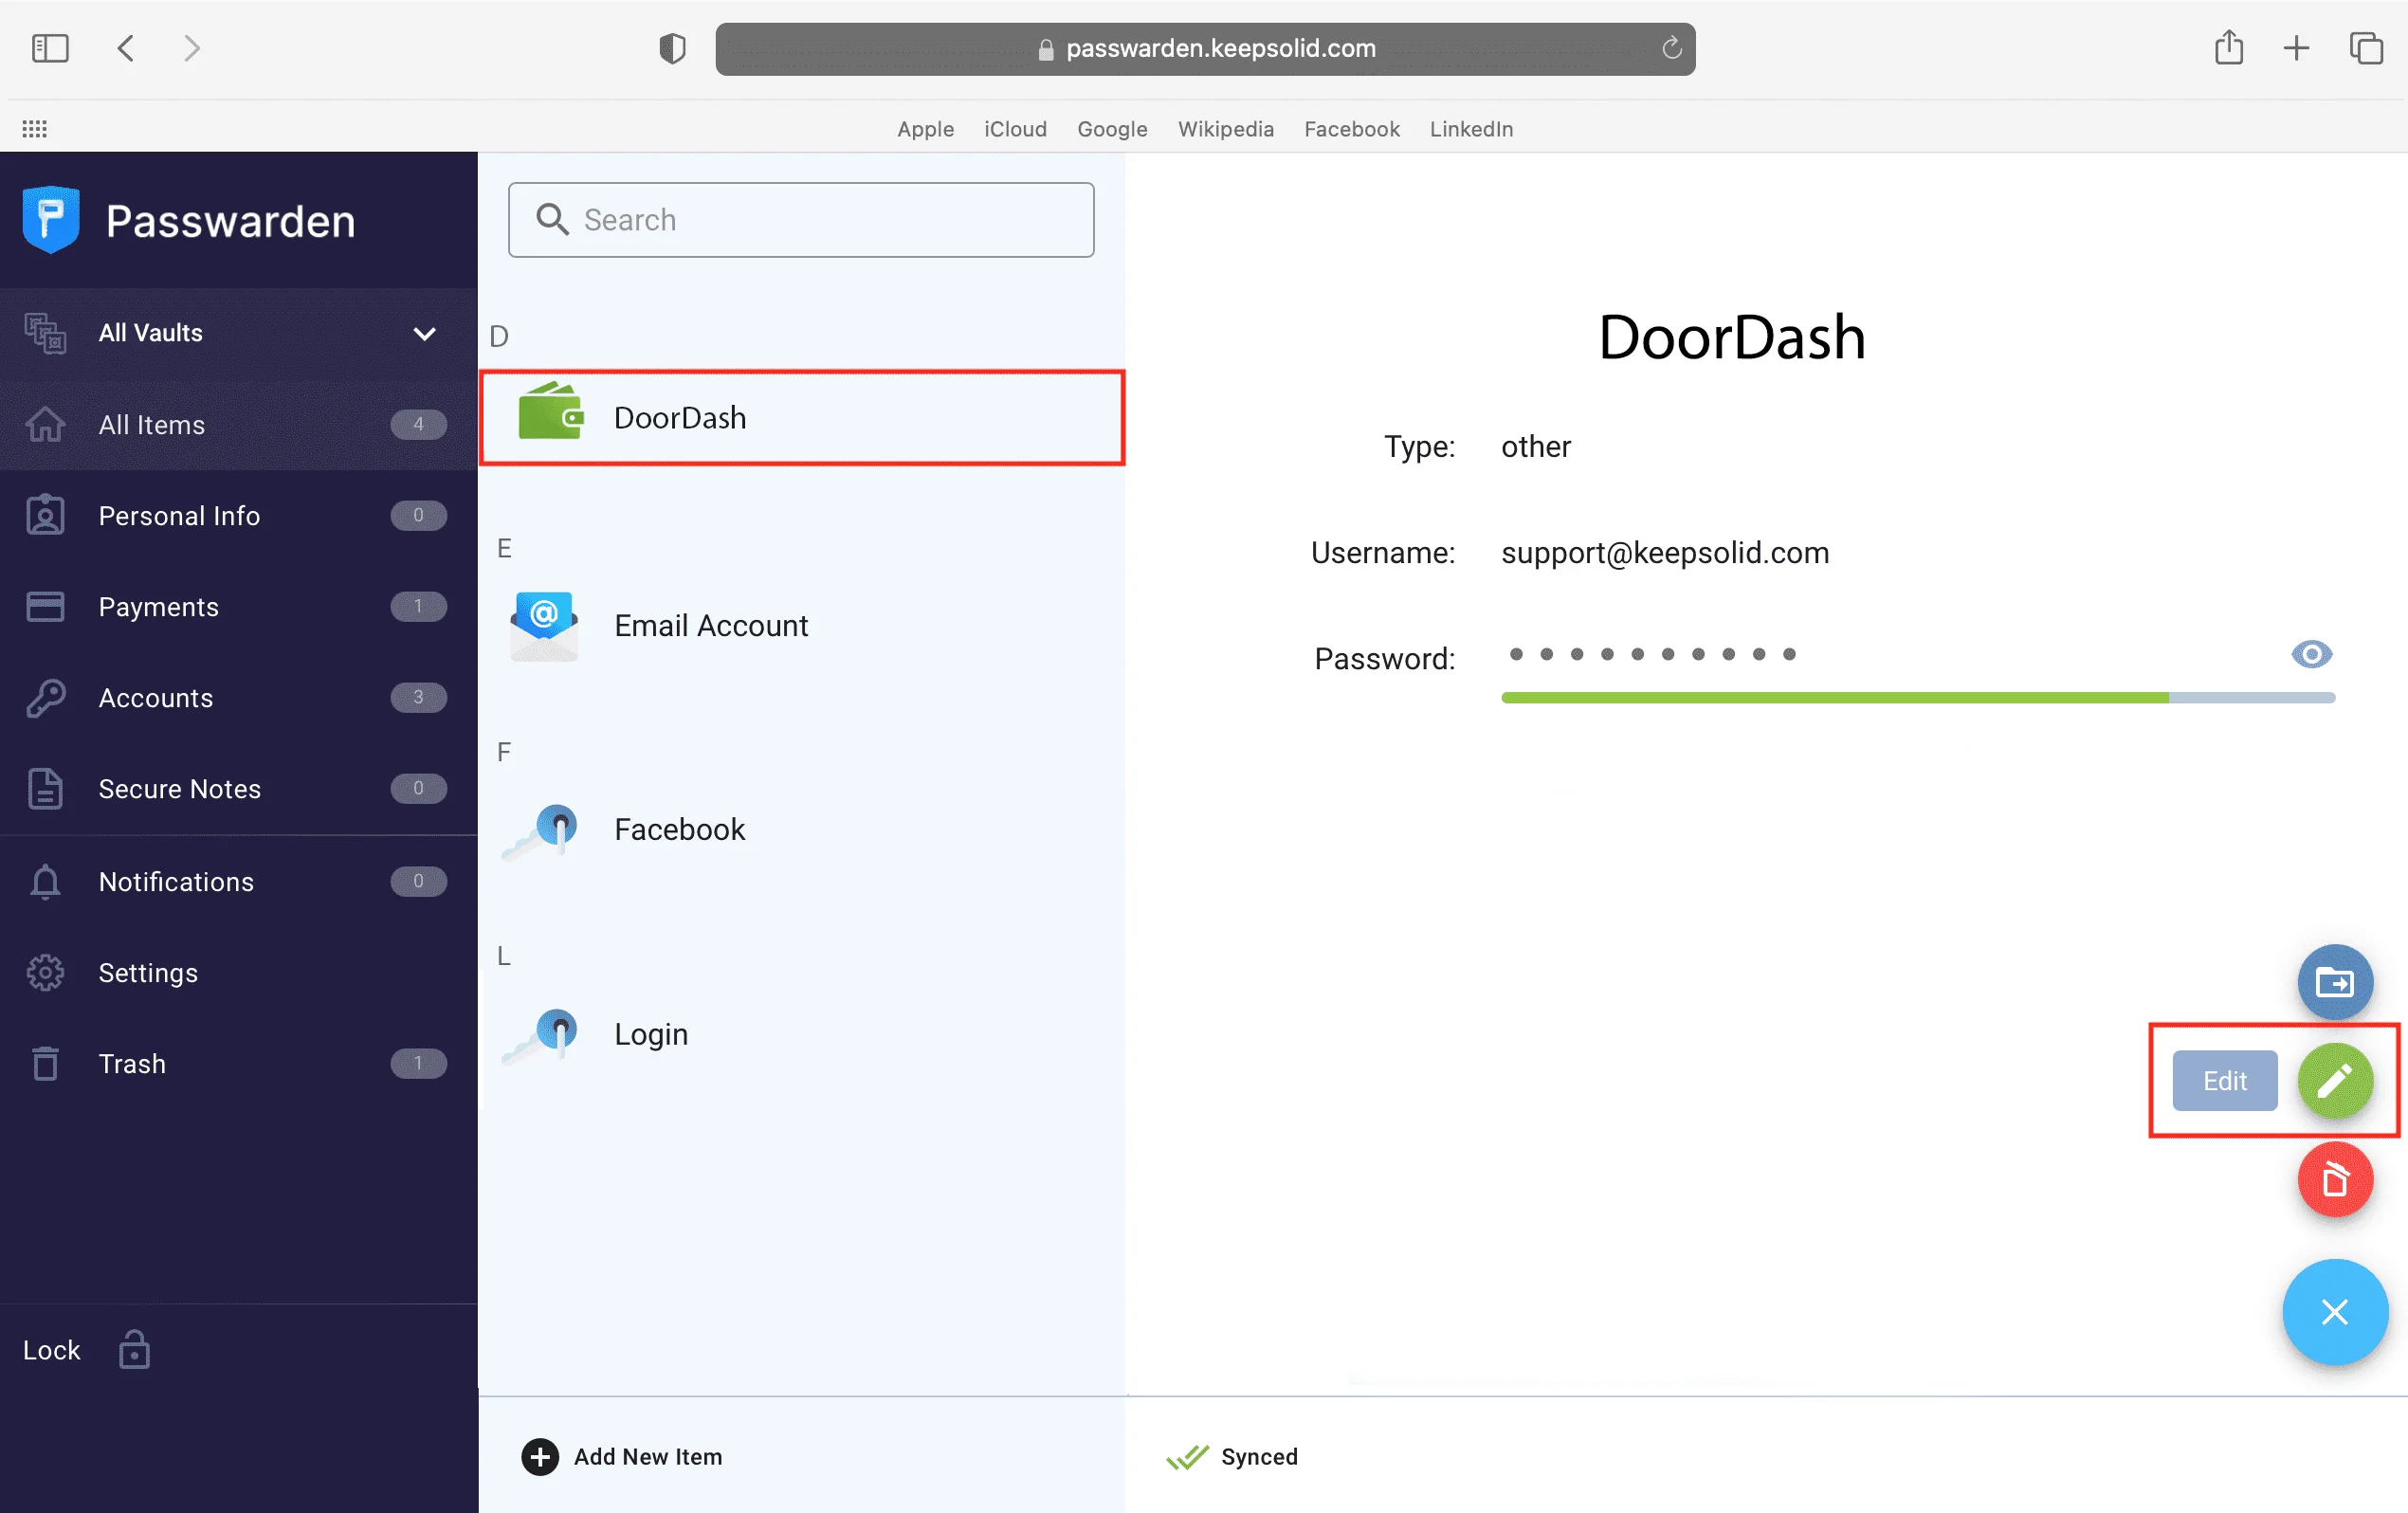
Task: Open the favorites grid launcher icon
Action: pyautogui.click(x=35, y=129)
